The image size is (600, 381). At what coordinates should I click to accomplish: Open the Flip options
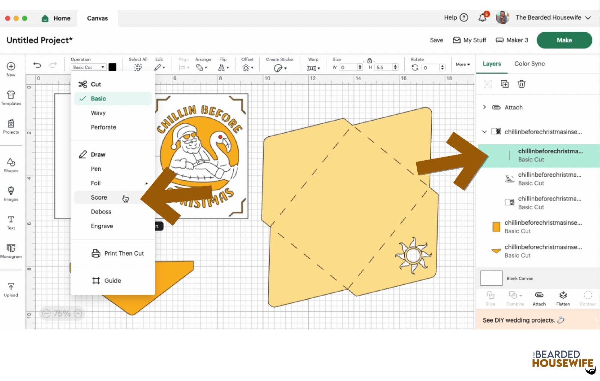click(x=223, y=67)
